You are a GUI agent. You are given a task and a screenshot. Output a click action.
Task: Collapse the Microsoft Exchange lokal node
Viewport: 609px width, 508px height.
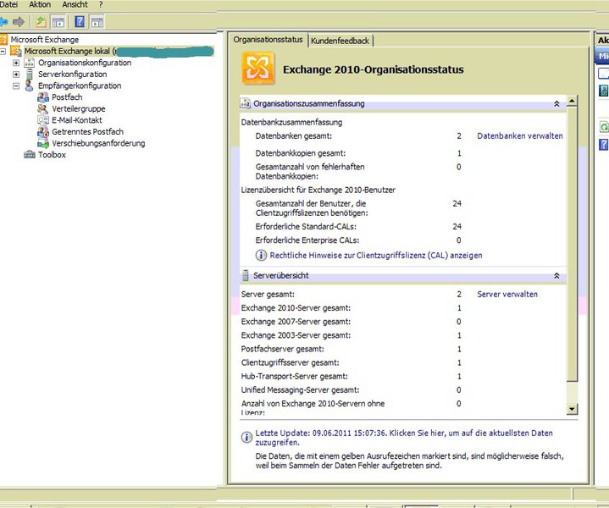3,51
